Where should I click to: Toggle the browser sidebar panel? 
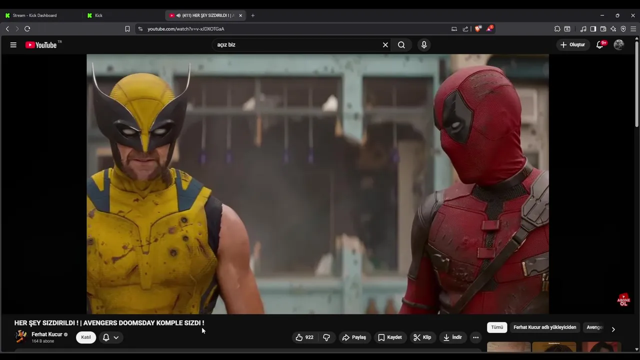click(593, 29)
